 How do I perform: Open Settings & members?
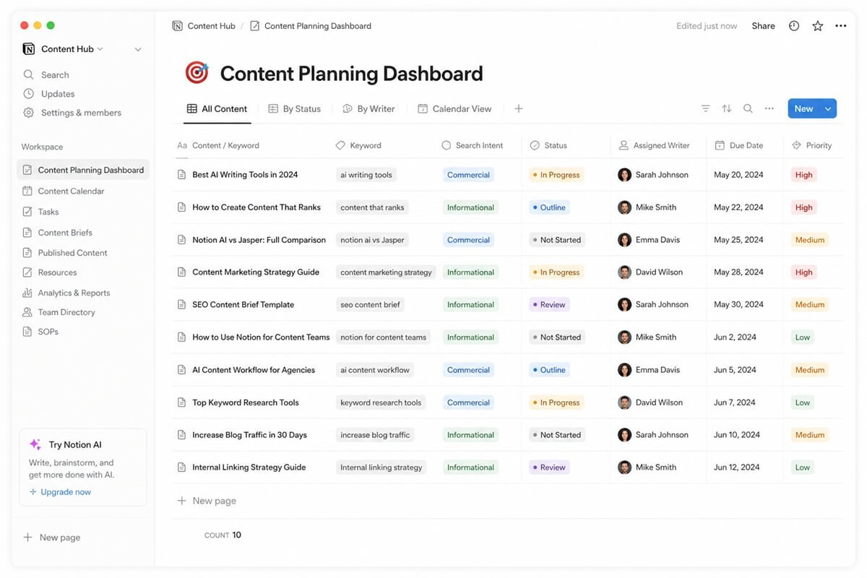(x=72, y=113)
